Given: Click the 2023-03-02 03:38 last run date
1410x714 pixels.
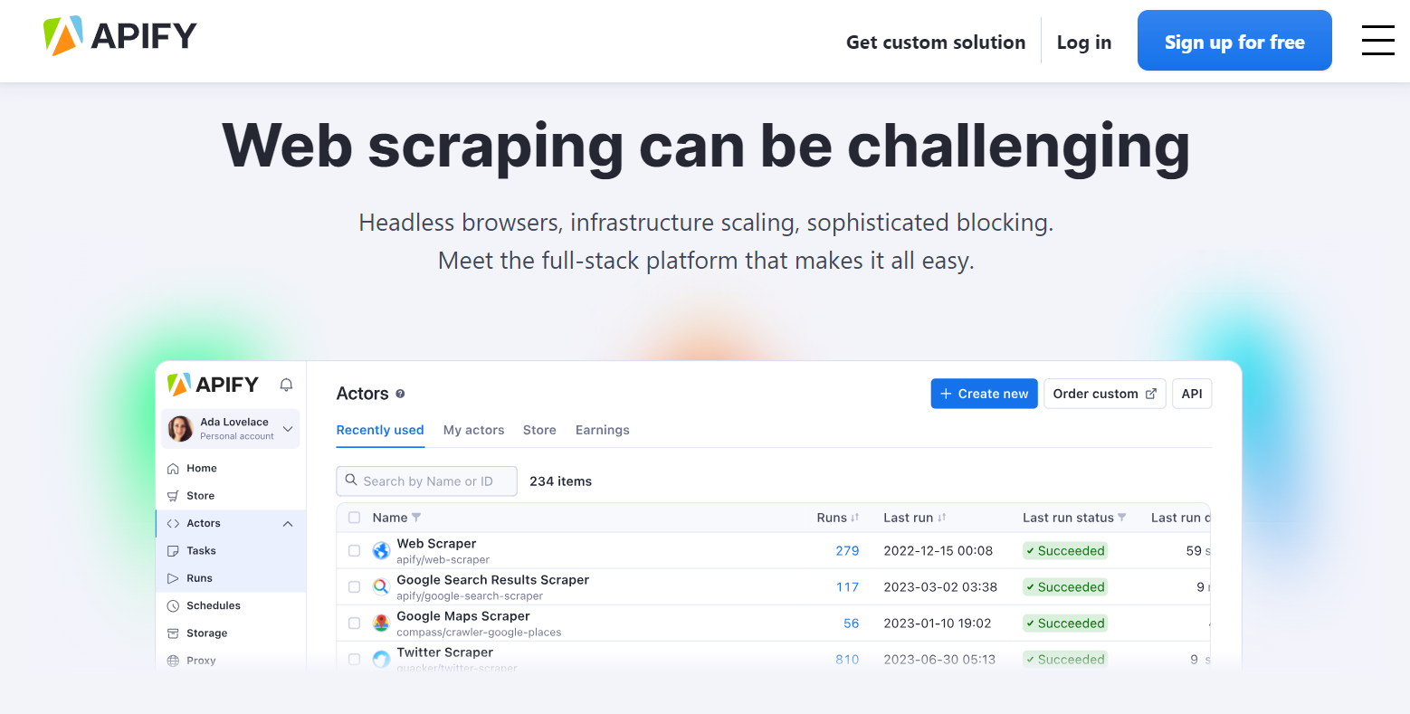Looking at the screenshot, I should click(x=940, y=586).
